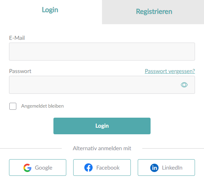Click the Google text in button
Screen dimensions: 204x181
(x=44, y=168)
